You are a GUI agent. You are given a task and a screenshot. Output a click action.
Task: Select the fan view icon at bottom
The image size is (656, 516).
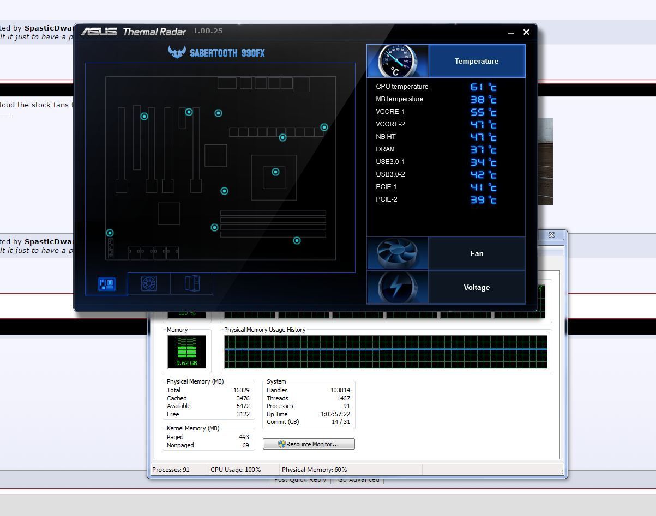coord(149,283)
